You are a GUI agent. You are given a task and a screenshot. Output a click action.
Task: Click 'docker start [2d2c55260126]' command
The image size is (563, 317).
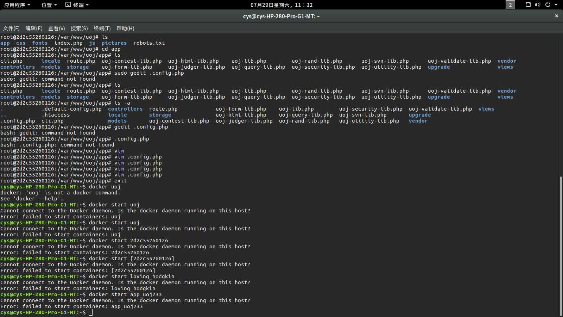[x=132, y=259]
